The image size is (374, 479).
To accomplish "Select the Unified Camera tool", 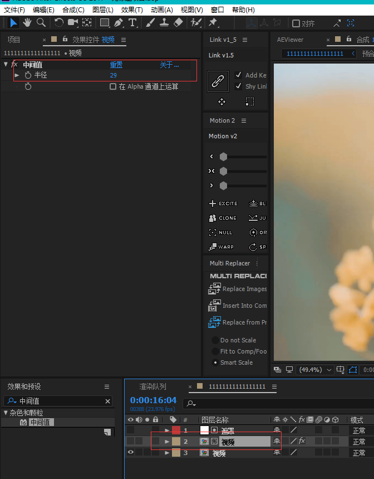I will (72, 23).
